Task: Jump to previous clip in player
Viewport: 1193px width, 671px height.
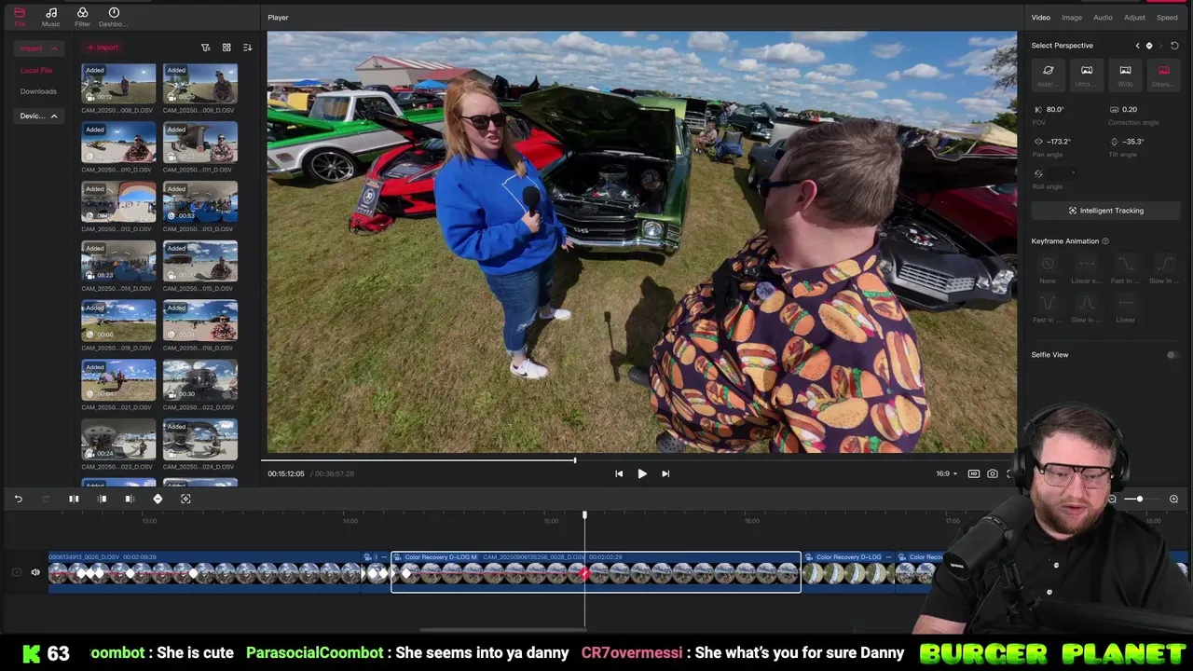Action: tap(619, 473)
